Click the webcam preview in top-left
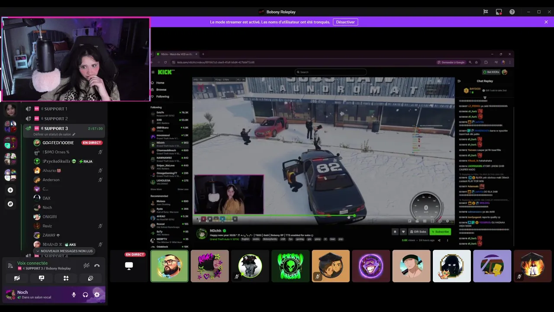The height and width of the screenshot is (312, 554). coord(76,59)
